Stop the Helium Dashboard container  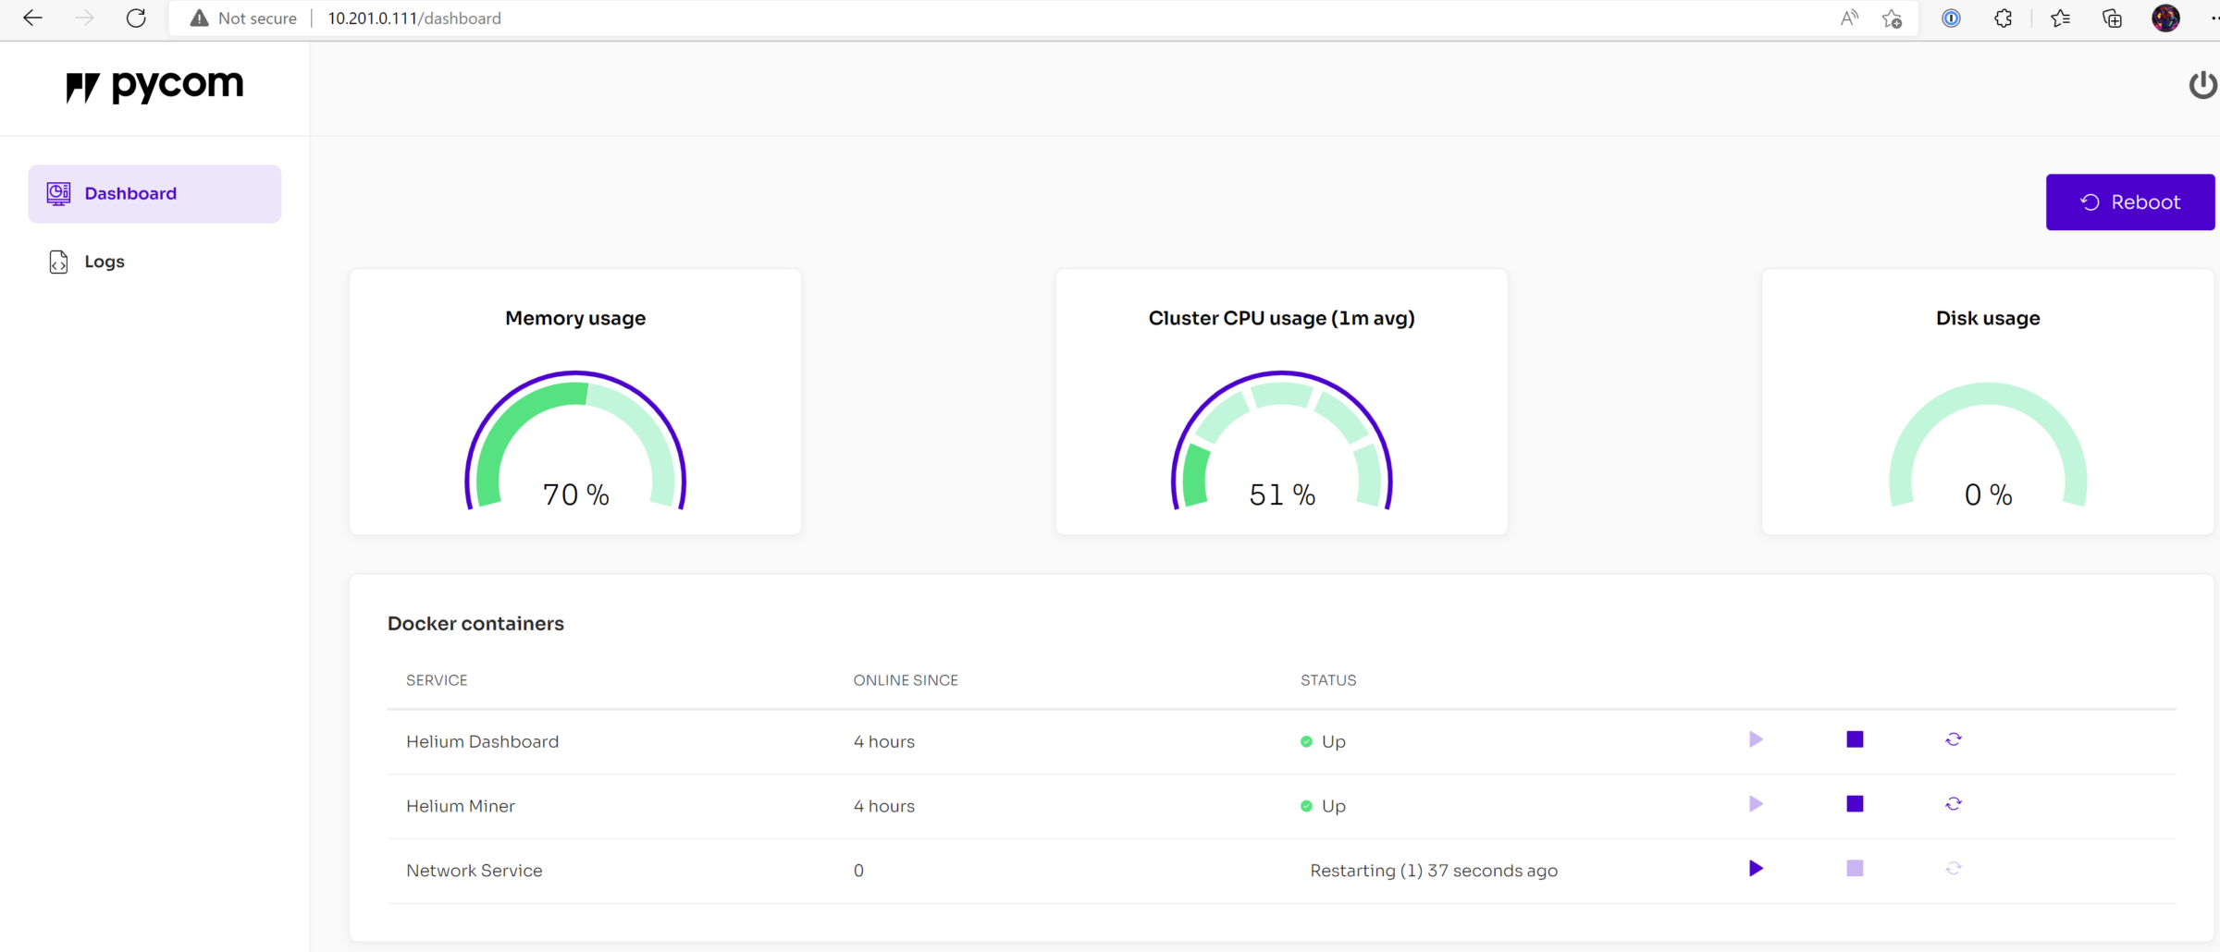[x=1855, y=739]
